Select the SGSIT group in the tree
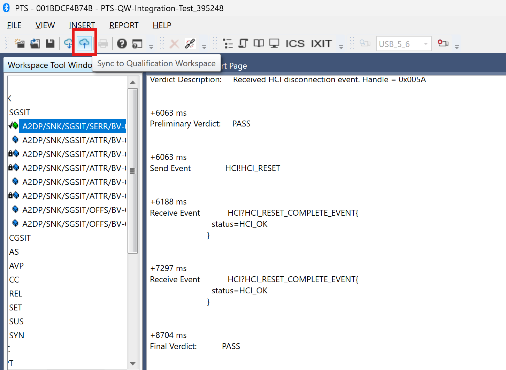 point(20,113)
